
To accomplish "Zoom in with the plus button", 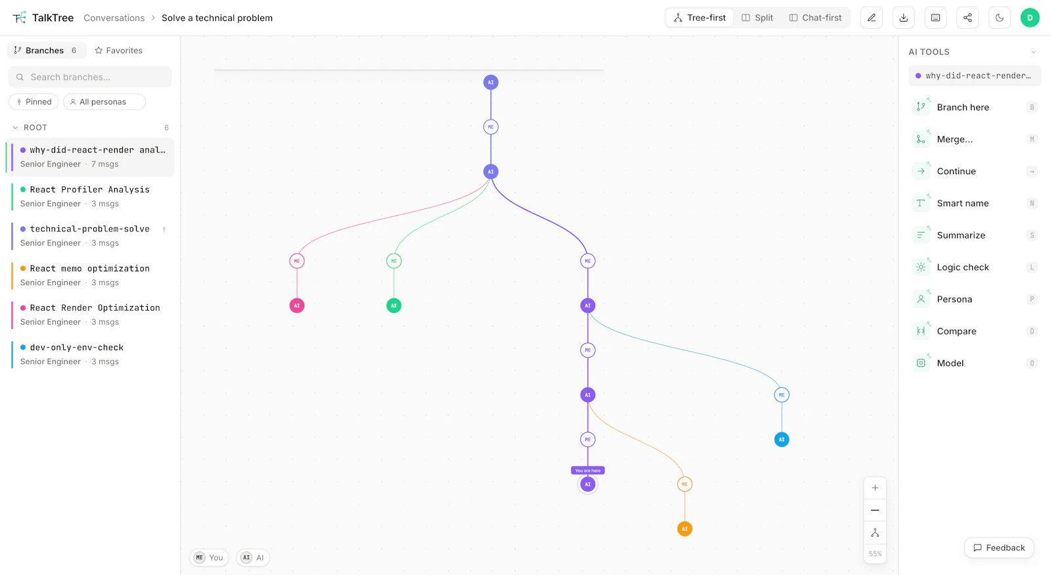I will pyautogui.click(x=875, y=488).
